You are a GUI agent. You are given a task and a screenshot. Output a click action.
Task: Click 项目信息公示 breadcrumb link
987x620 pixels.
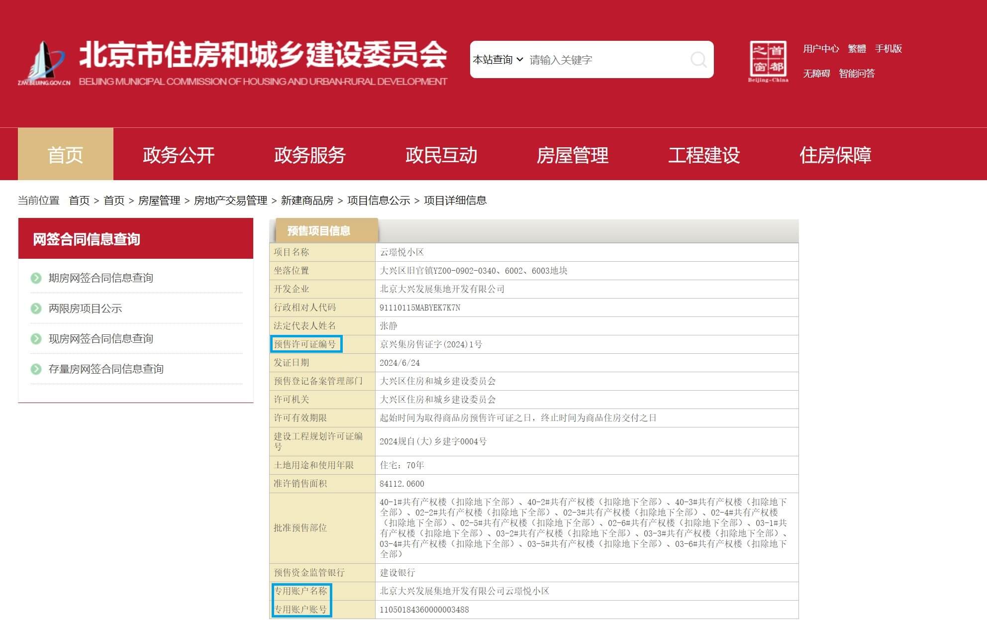(x=378, y=201)
